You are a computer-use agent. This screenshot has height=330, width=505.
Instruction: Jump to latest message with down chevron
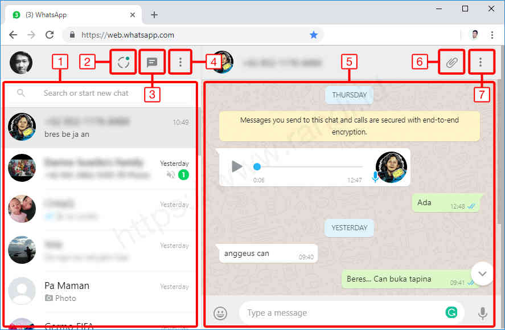point(482,274)
